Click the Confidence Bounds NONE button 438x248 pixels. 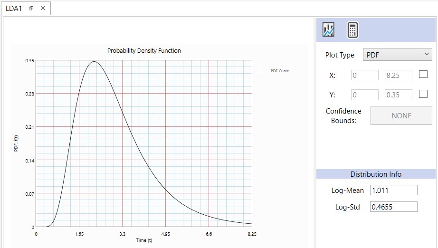401,115
